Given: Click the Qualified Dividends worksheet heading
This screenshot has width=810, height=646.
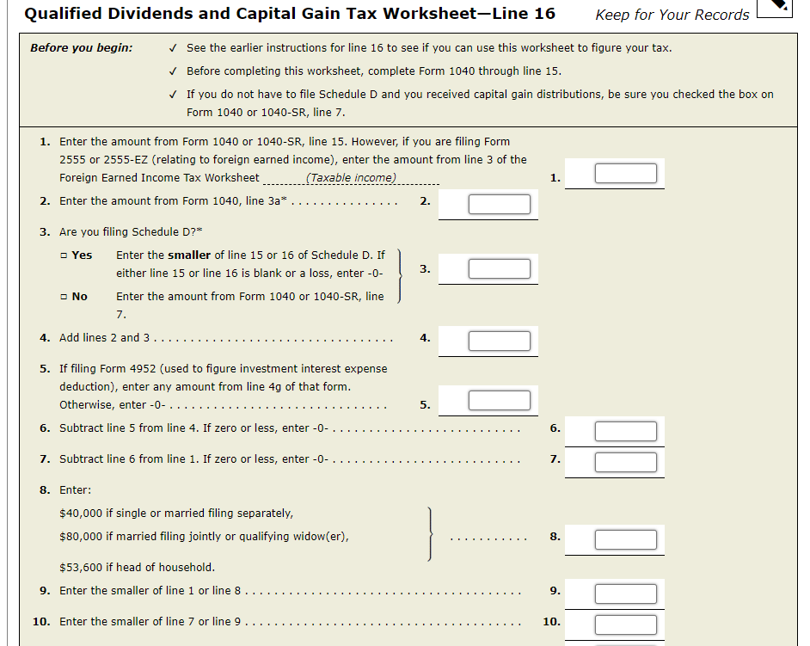Looking at the screenshot, I should pos(290,14).
